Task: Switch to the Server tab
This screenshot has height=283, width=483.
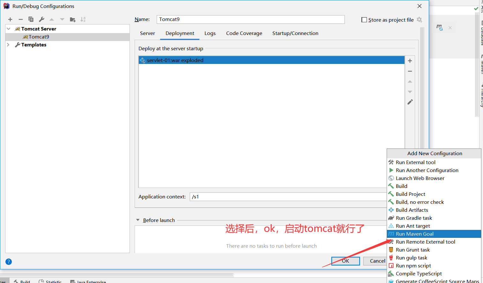Action: [x=147, y=33]
